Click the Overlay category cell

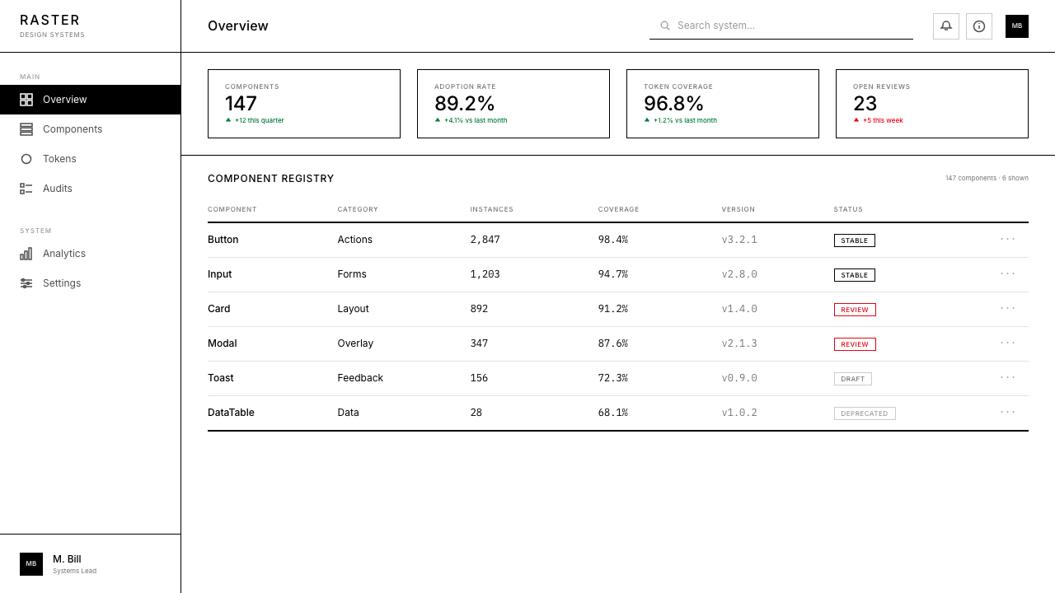[x=355, y=343]
